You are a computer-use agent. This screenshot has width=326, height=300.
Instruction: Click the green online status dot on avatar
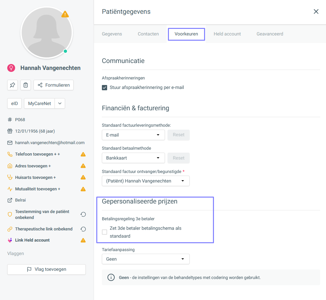click(65, 51)
